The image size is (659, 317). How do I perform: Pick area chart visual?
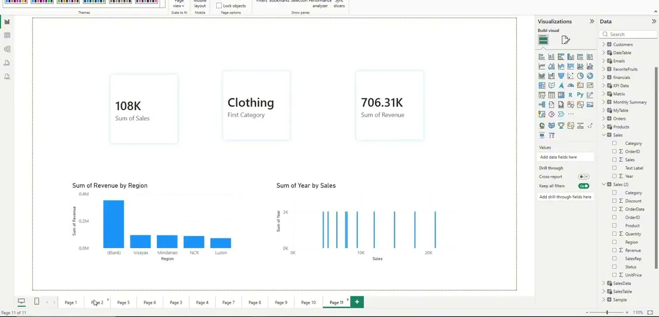point(551,66)
